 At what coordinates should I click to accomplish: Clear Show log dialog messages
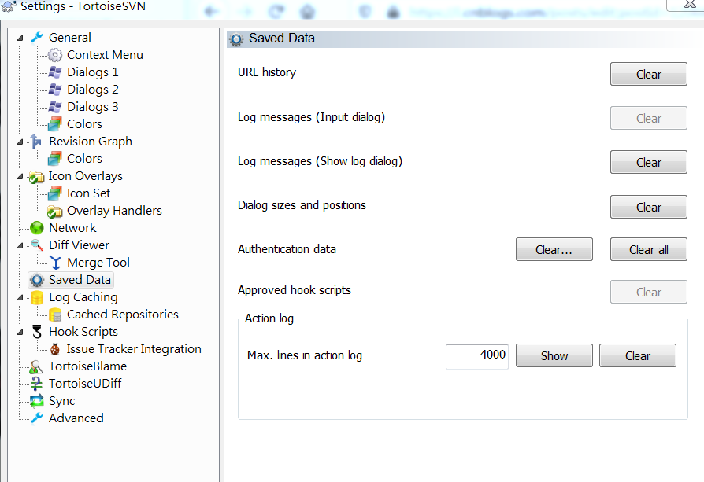pyautogui.click(x=648, y=162)
